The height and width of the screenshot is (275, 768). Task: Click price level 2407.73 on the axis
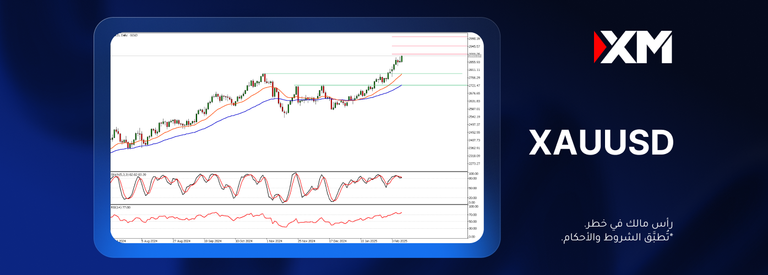tap(474, 140)
